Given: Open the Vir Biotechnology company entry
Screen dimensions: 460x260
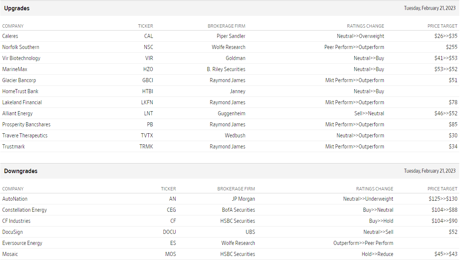Looking at the screenshot, I should [21, 58].
